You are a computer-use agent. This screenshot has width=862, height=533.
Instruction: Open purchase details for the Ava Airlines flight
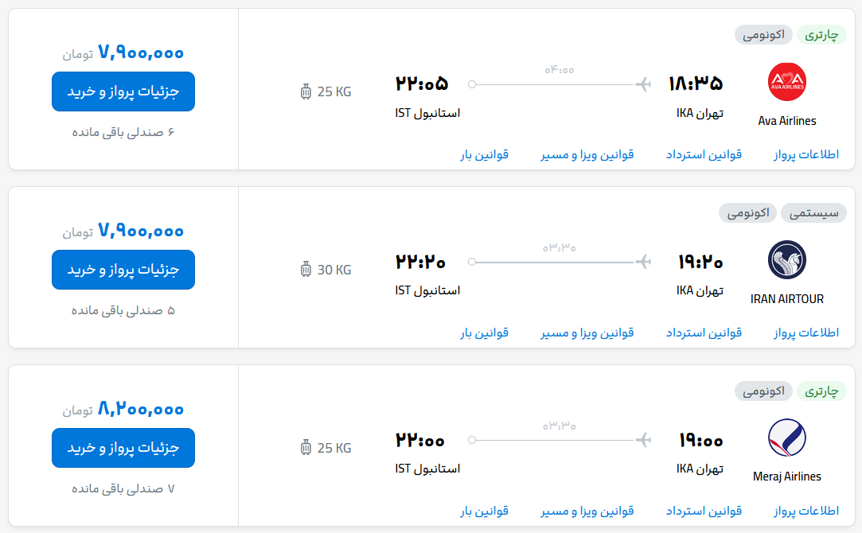click(123, 91)
